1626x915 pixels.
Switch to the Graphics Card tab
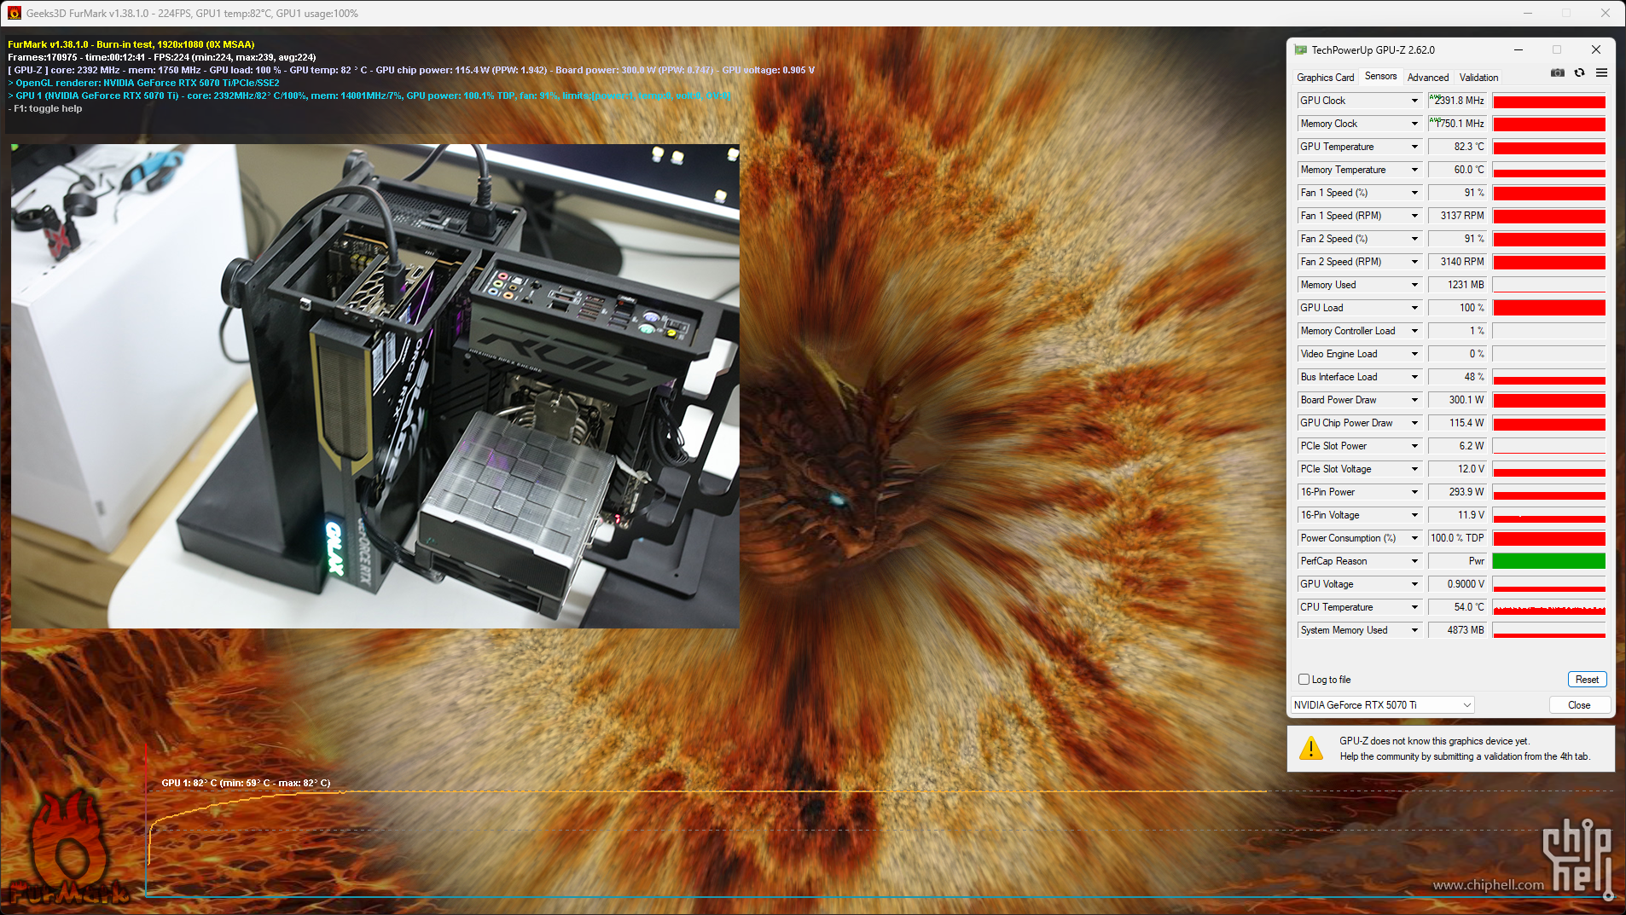click(1325, 78)
